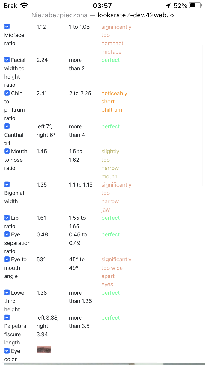Uncheck the Palpebral fissure length checkbox
Screen dimensions: 205x365
(x=7, y=317)
